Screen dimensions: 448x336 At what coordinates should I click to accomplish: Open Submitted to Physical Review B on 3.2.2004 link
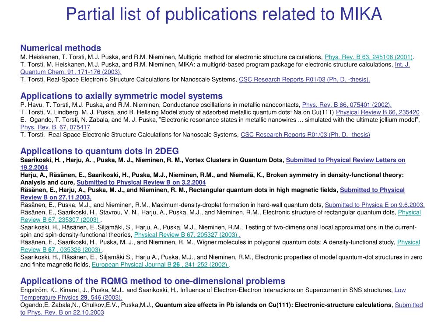point(141,182)
